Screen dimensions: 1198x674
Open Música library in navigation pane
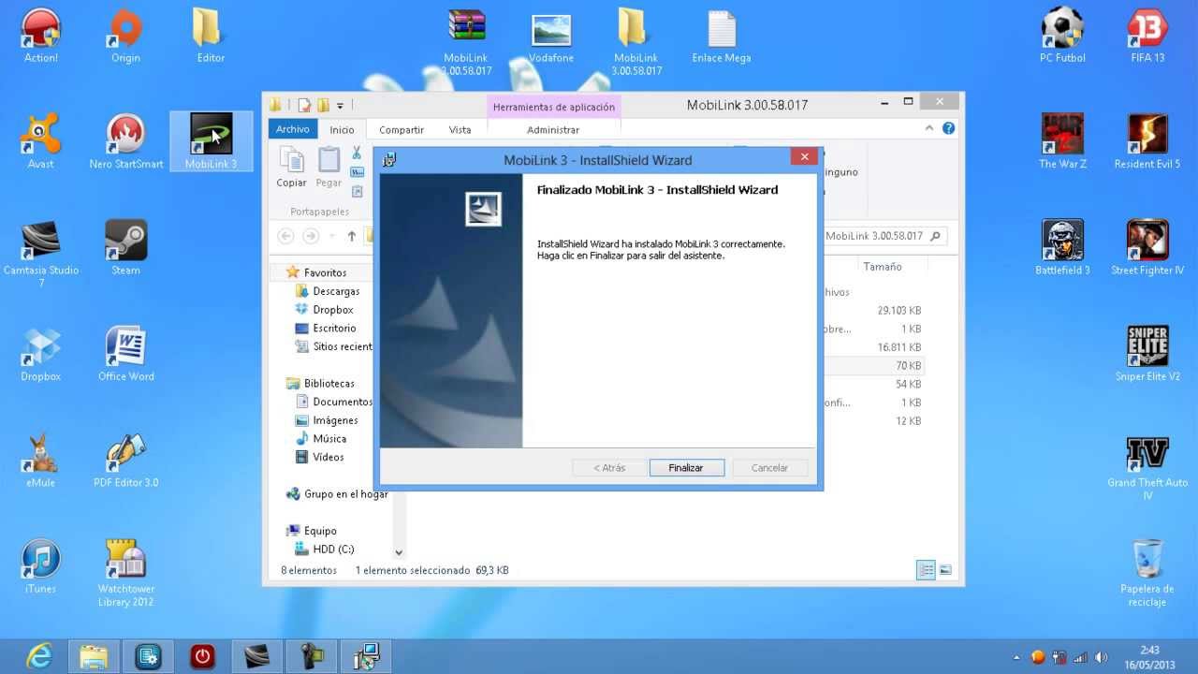pos(329,438)
